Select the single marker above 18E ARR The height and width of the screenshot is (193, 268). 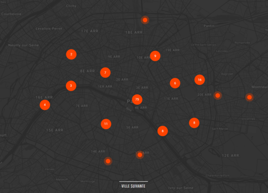(x=145, y=20)
